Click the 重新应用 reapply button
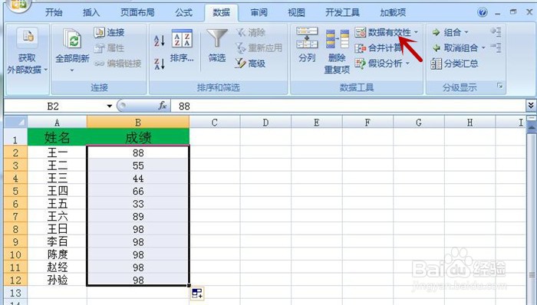 259,48
